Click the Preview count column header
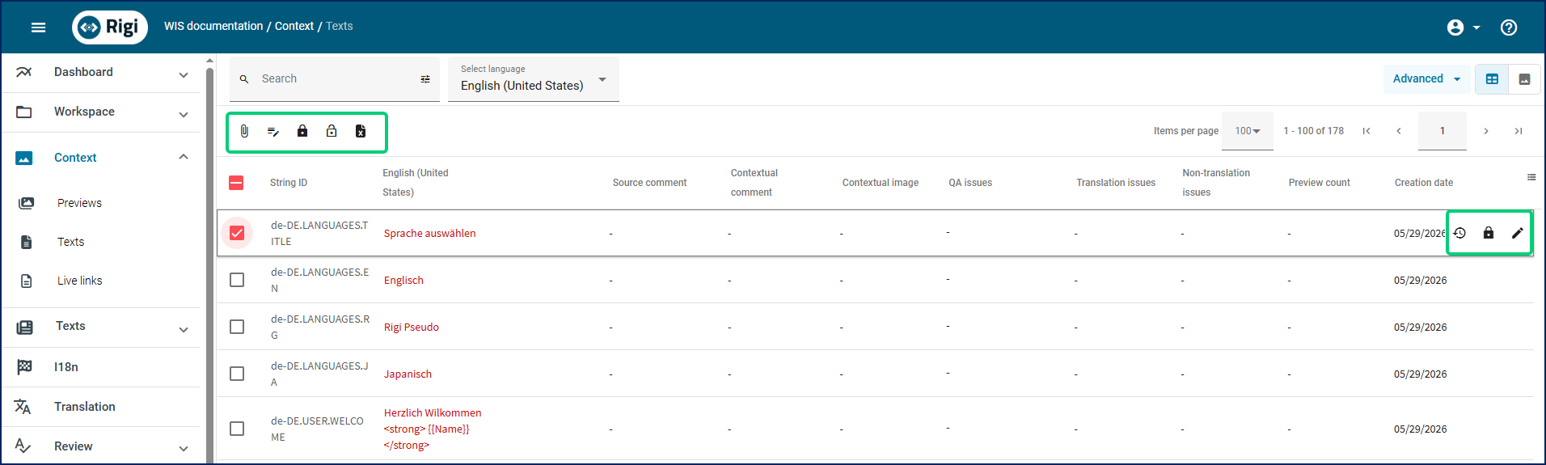This screenshot has width=1546, height=465. (x=1320, y=183)
